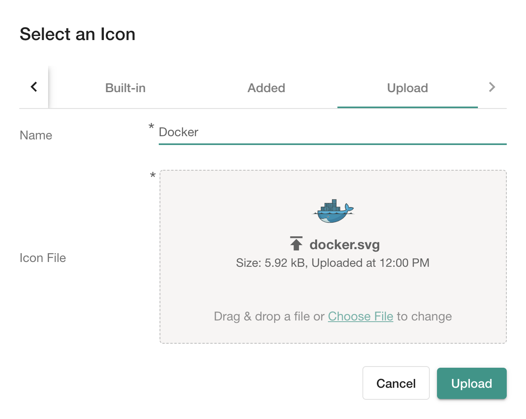The width and height of the screenshot is (526, 419).
Task: Click the Name field containing Docker
Action: (332, 132)
